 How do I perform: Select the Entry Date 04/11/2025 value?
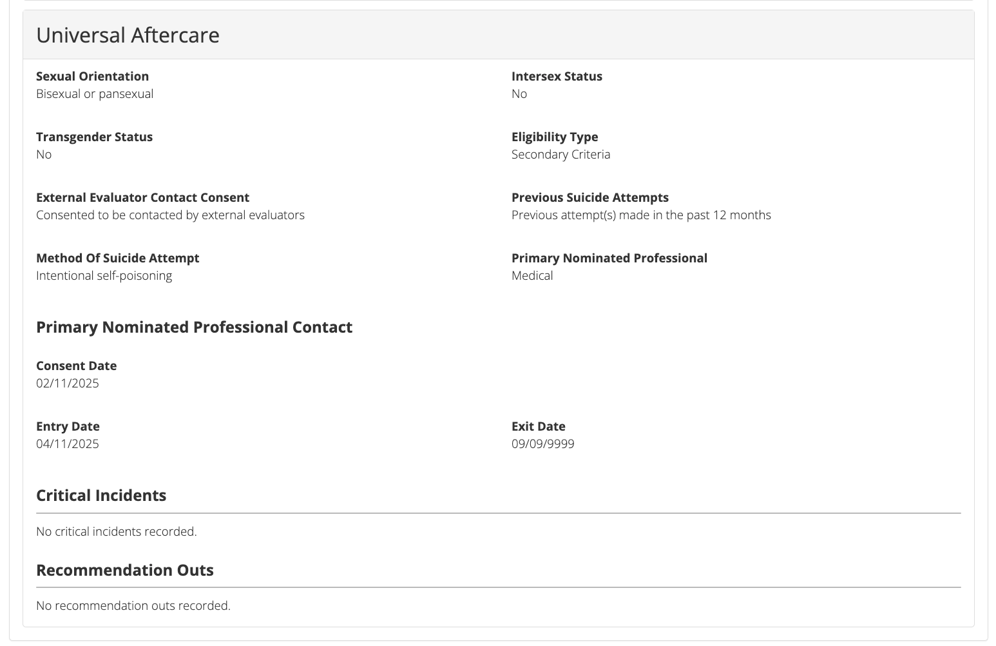[x=68, y=444]
